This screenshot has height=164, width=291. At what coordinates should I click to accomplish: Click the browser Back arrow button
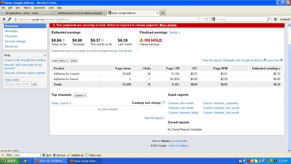click(4, 19)
